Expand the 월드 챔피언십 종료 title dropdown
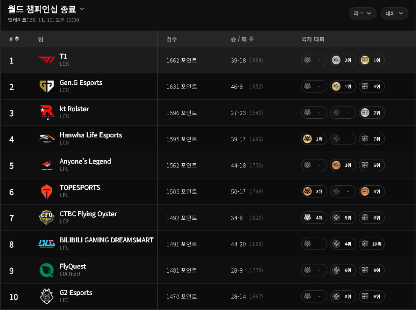 pyautogui.click(x=82, y=9)
